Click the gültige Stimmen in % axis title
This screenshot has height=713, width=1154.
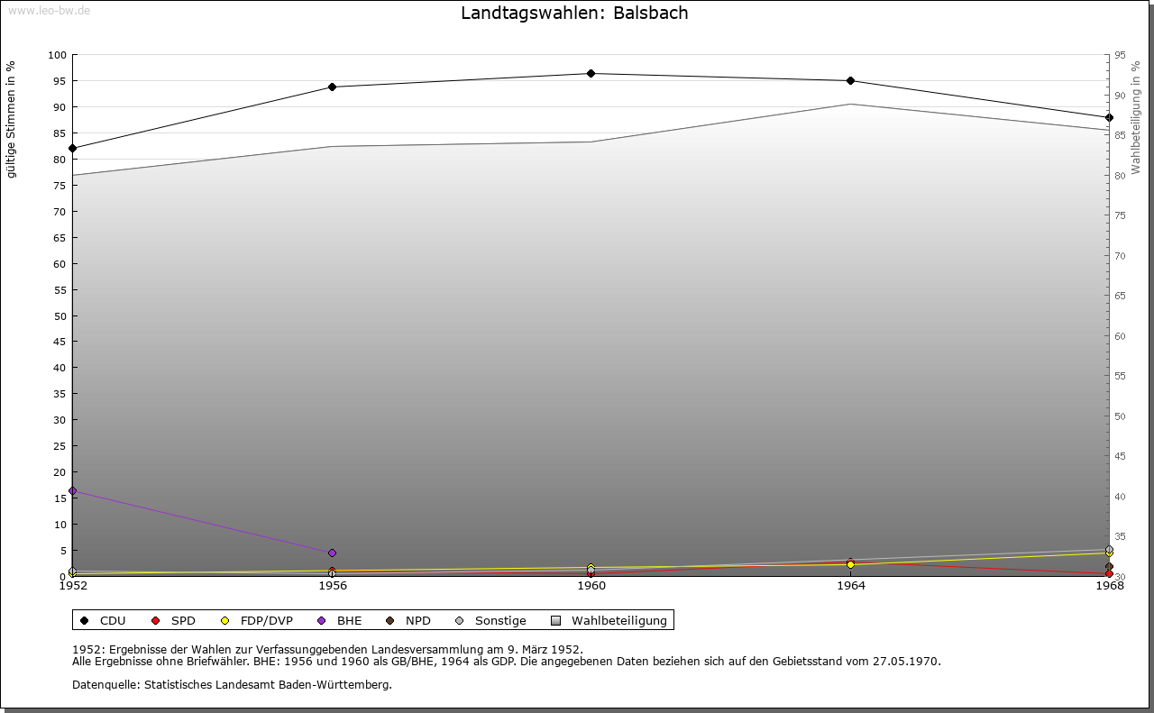(x=12, y=120)
